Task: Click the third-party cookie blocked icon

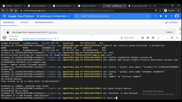Action: 156,10
